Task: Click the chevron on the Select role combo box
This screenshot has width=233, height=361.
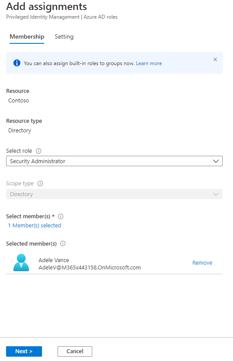Action: pyautogui.click(x=216, y=161)
